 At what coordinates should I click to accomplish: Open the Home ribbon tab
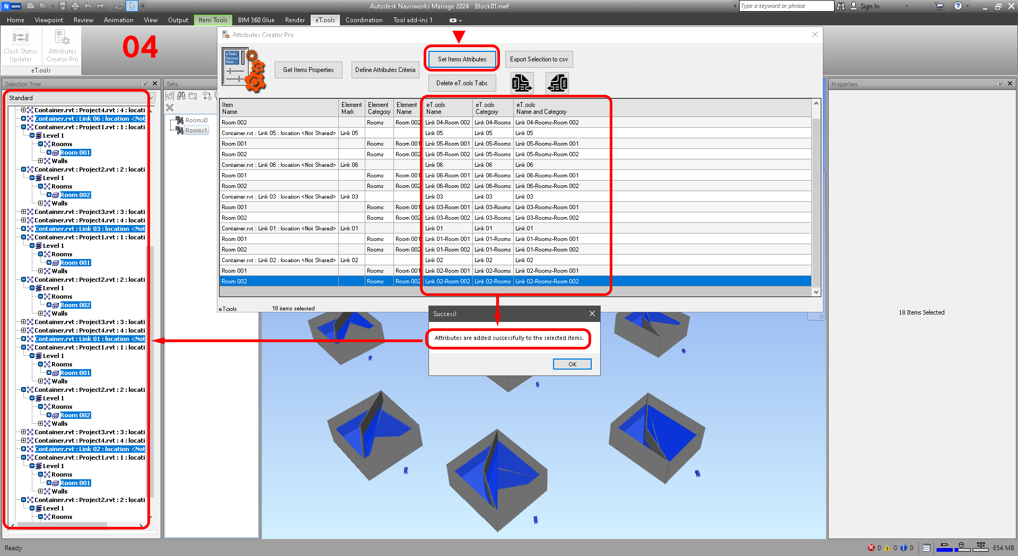tap(15, 20)
